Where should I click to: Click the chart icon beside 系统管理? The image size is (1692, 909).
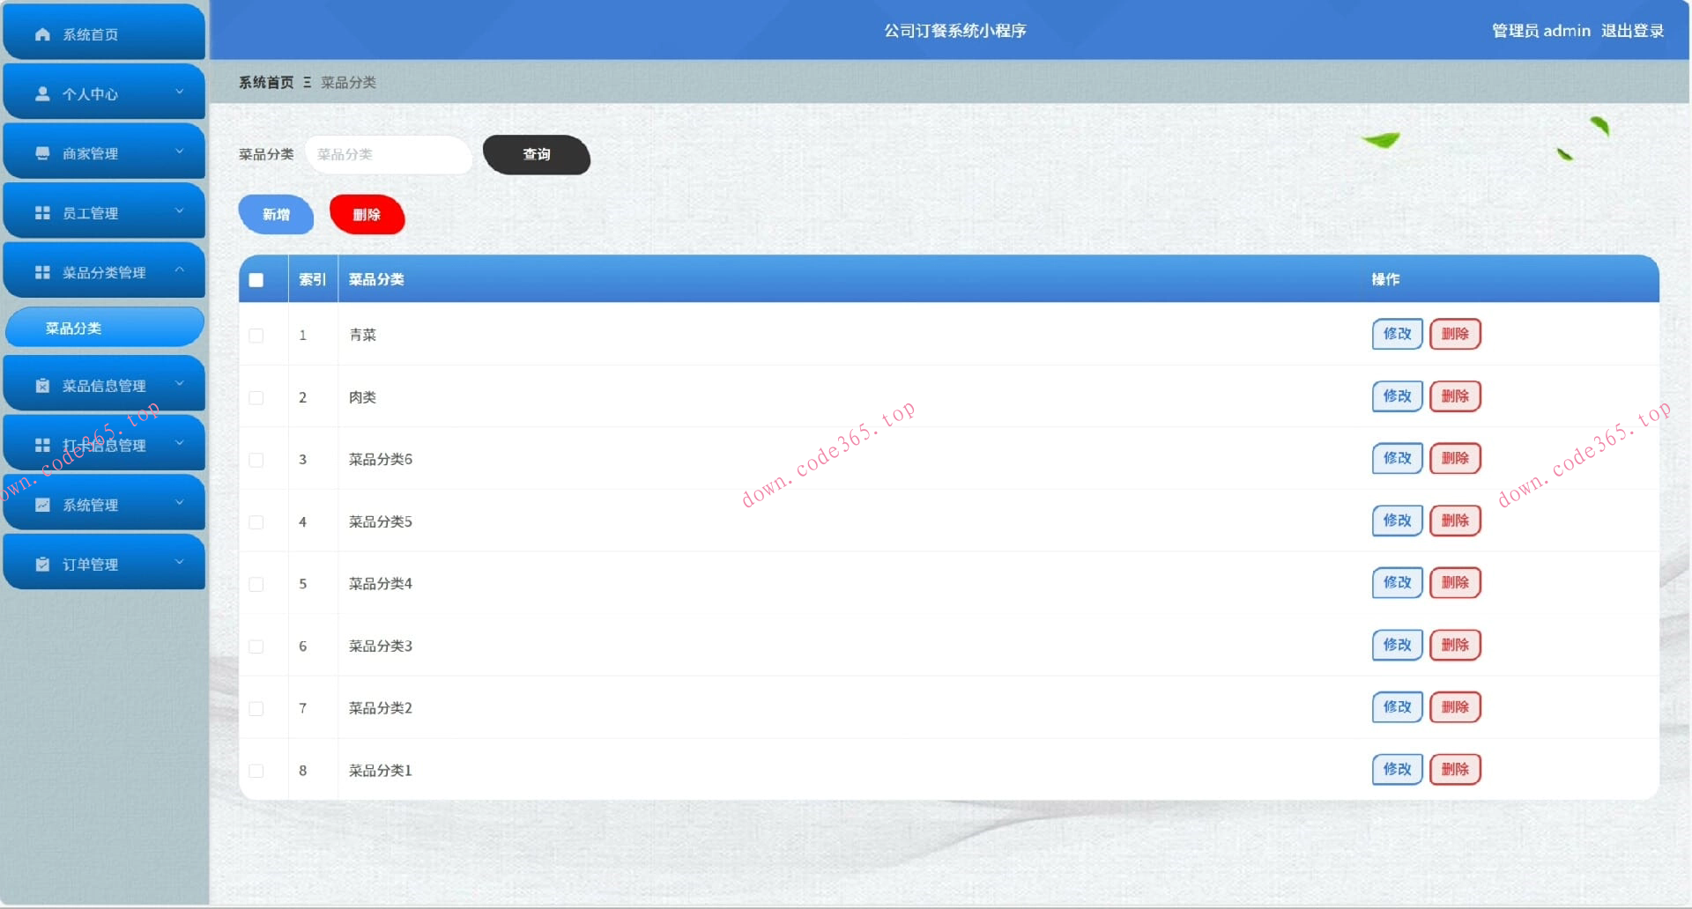(x=42, y=505)
